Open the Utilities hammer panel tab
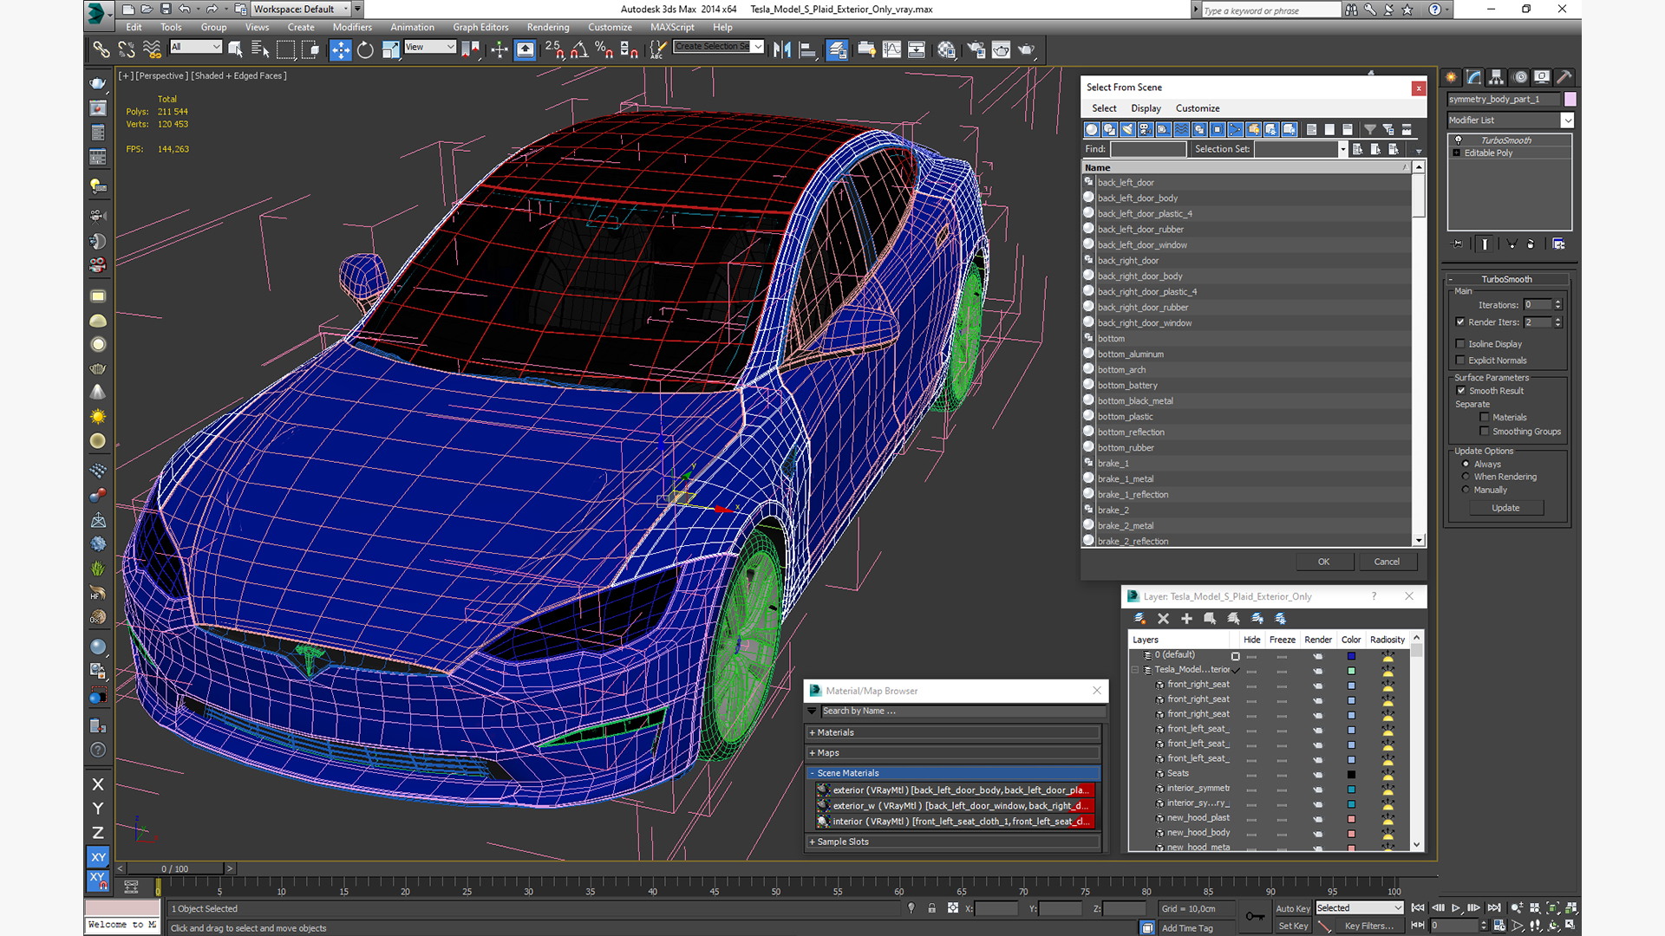Image resolution: width=1665 pixels, height=936 pixels. 1564,77
